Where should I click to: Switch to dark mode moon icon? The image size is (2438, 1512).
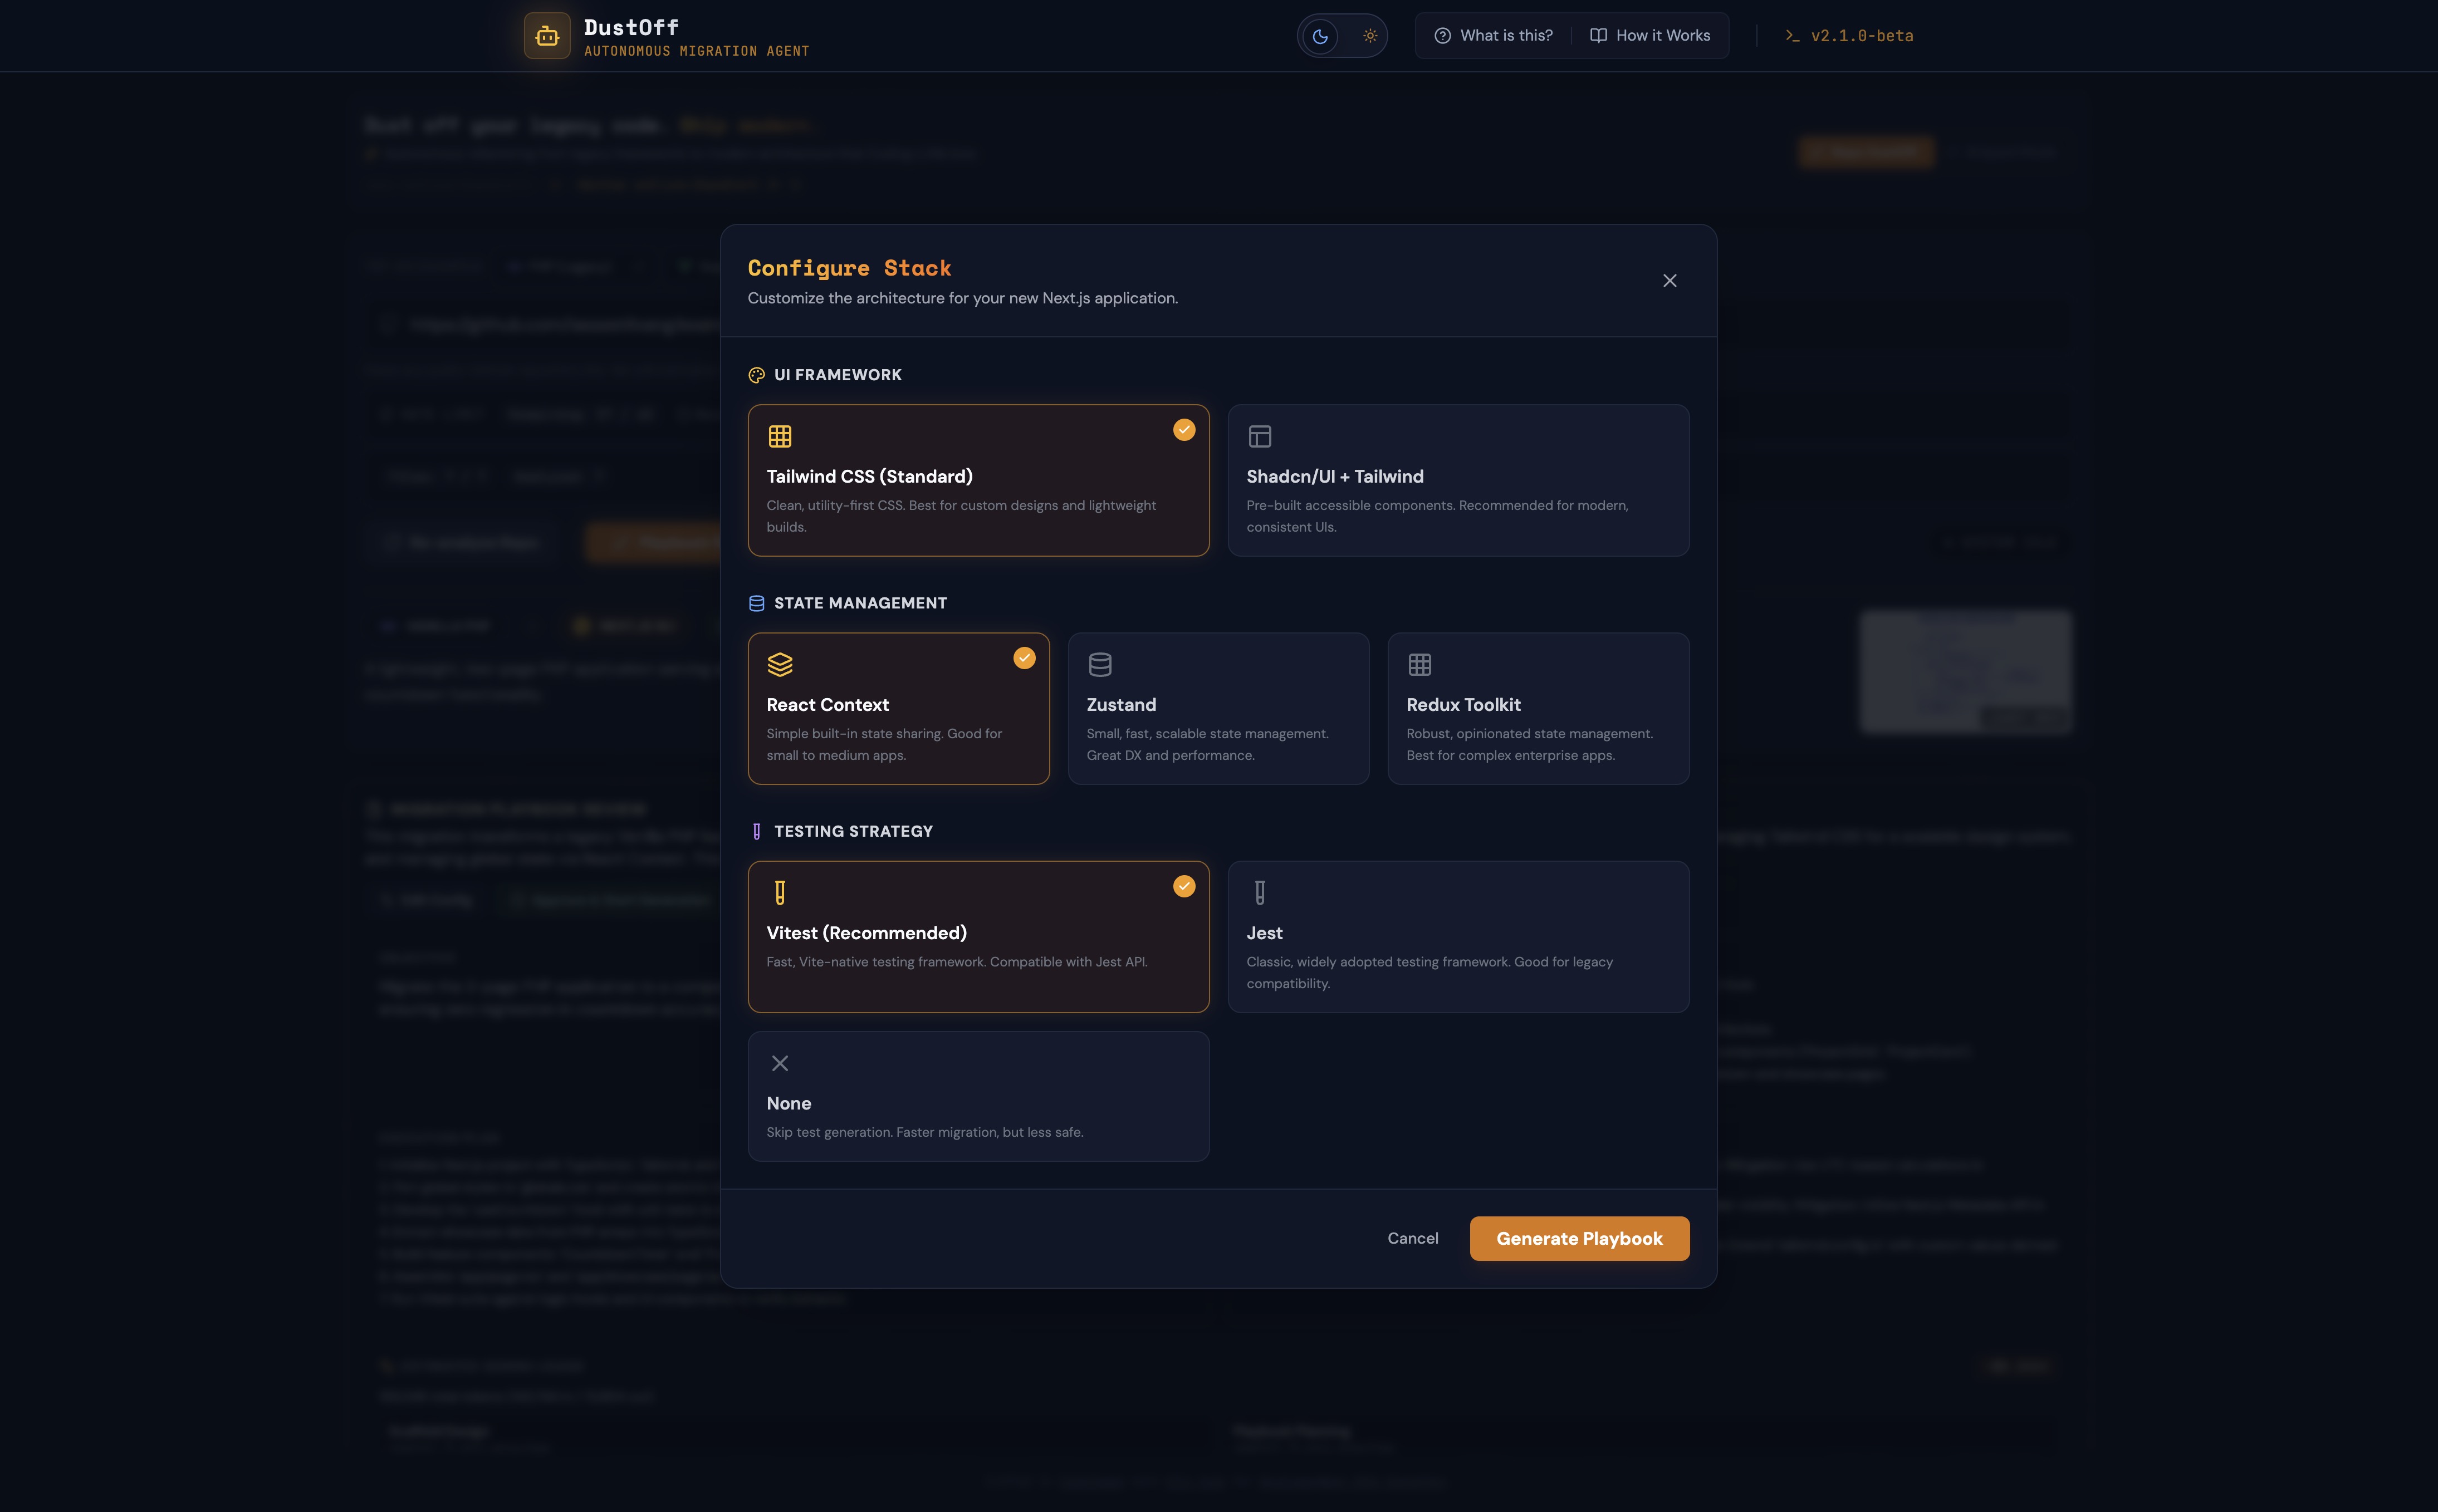point(1320,36)
